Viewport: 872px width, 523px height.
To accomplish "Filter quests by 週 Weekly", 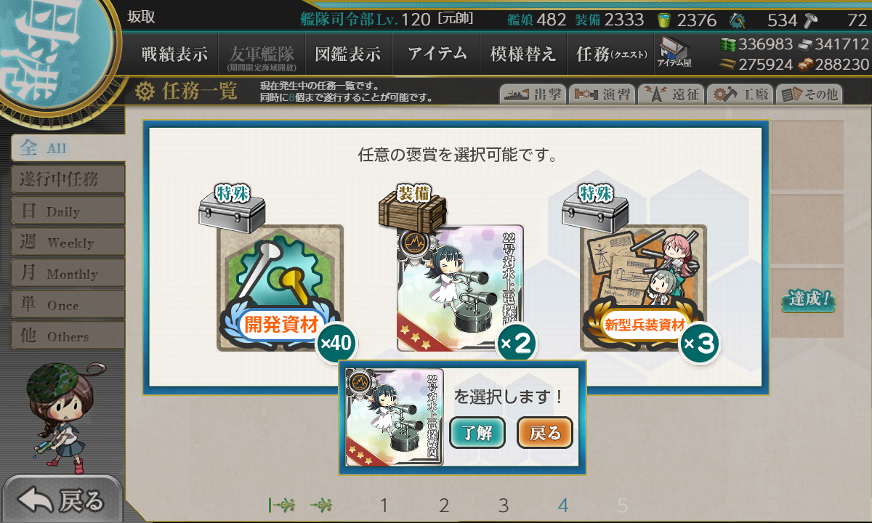I will click(68, 242).
